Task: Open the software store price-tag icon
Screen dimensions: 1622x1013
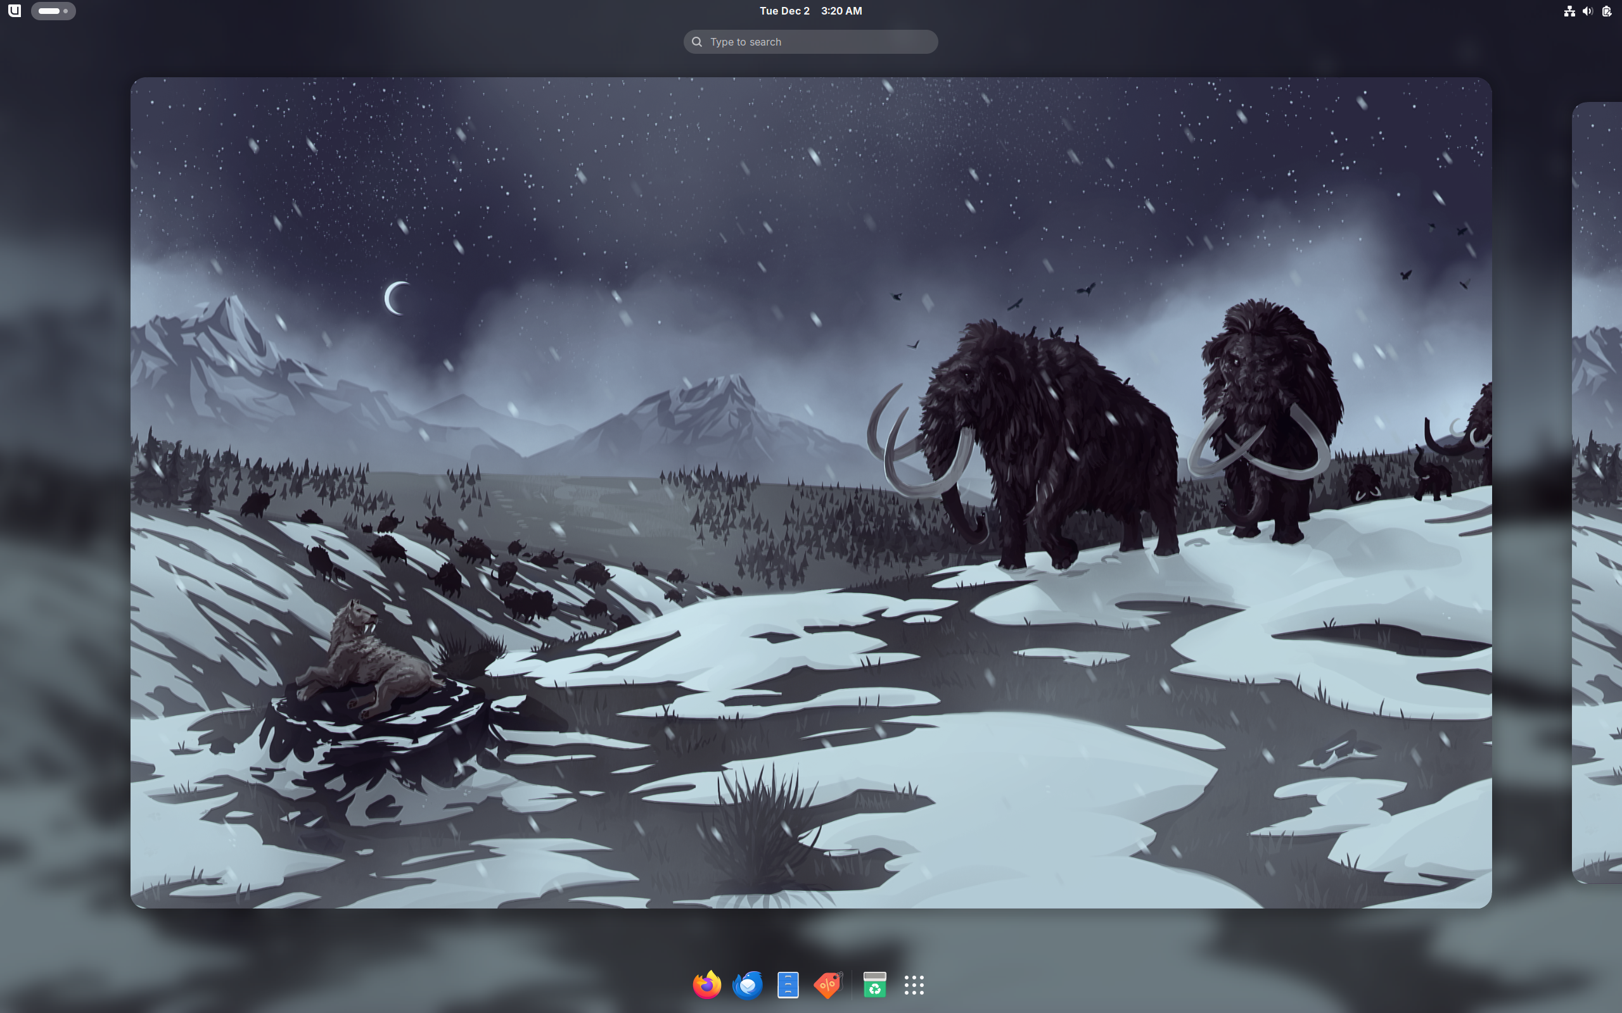Action: pyautogui.click(x=829, y=984)
